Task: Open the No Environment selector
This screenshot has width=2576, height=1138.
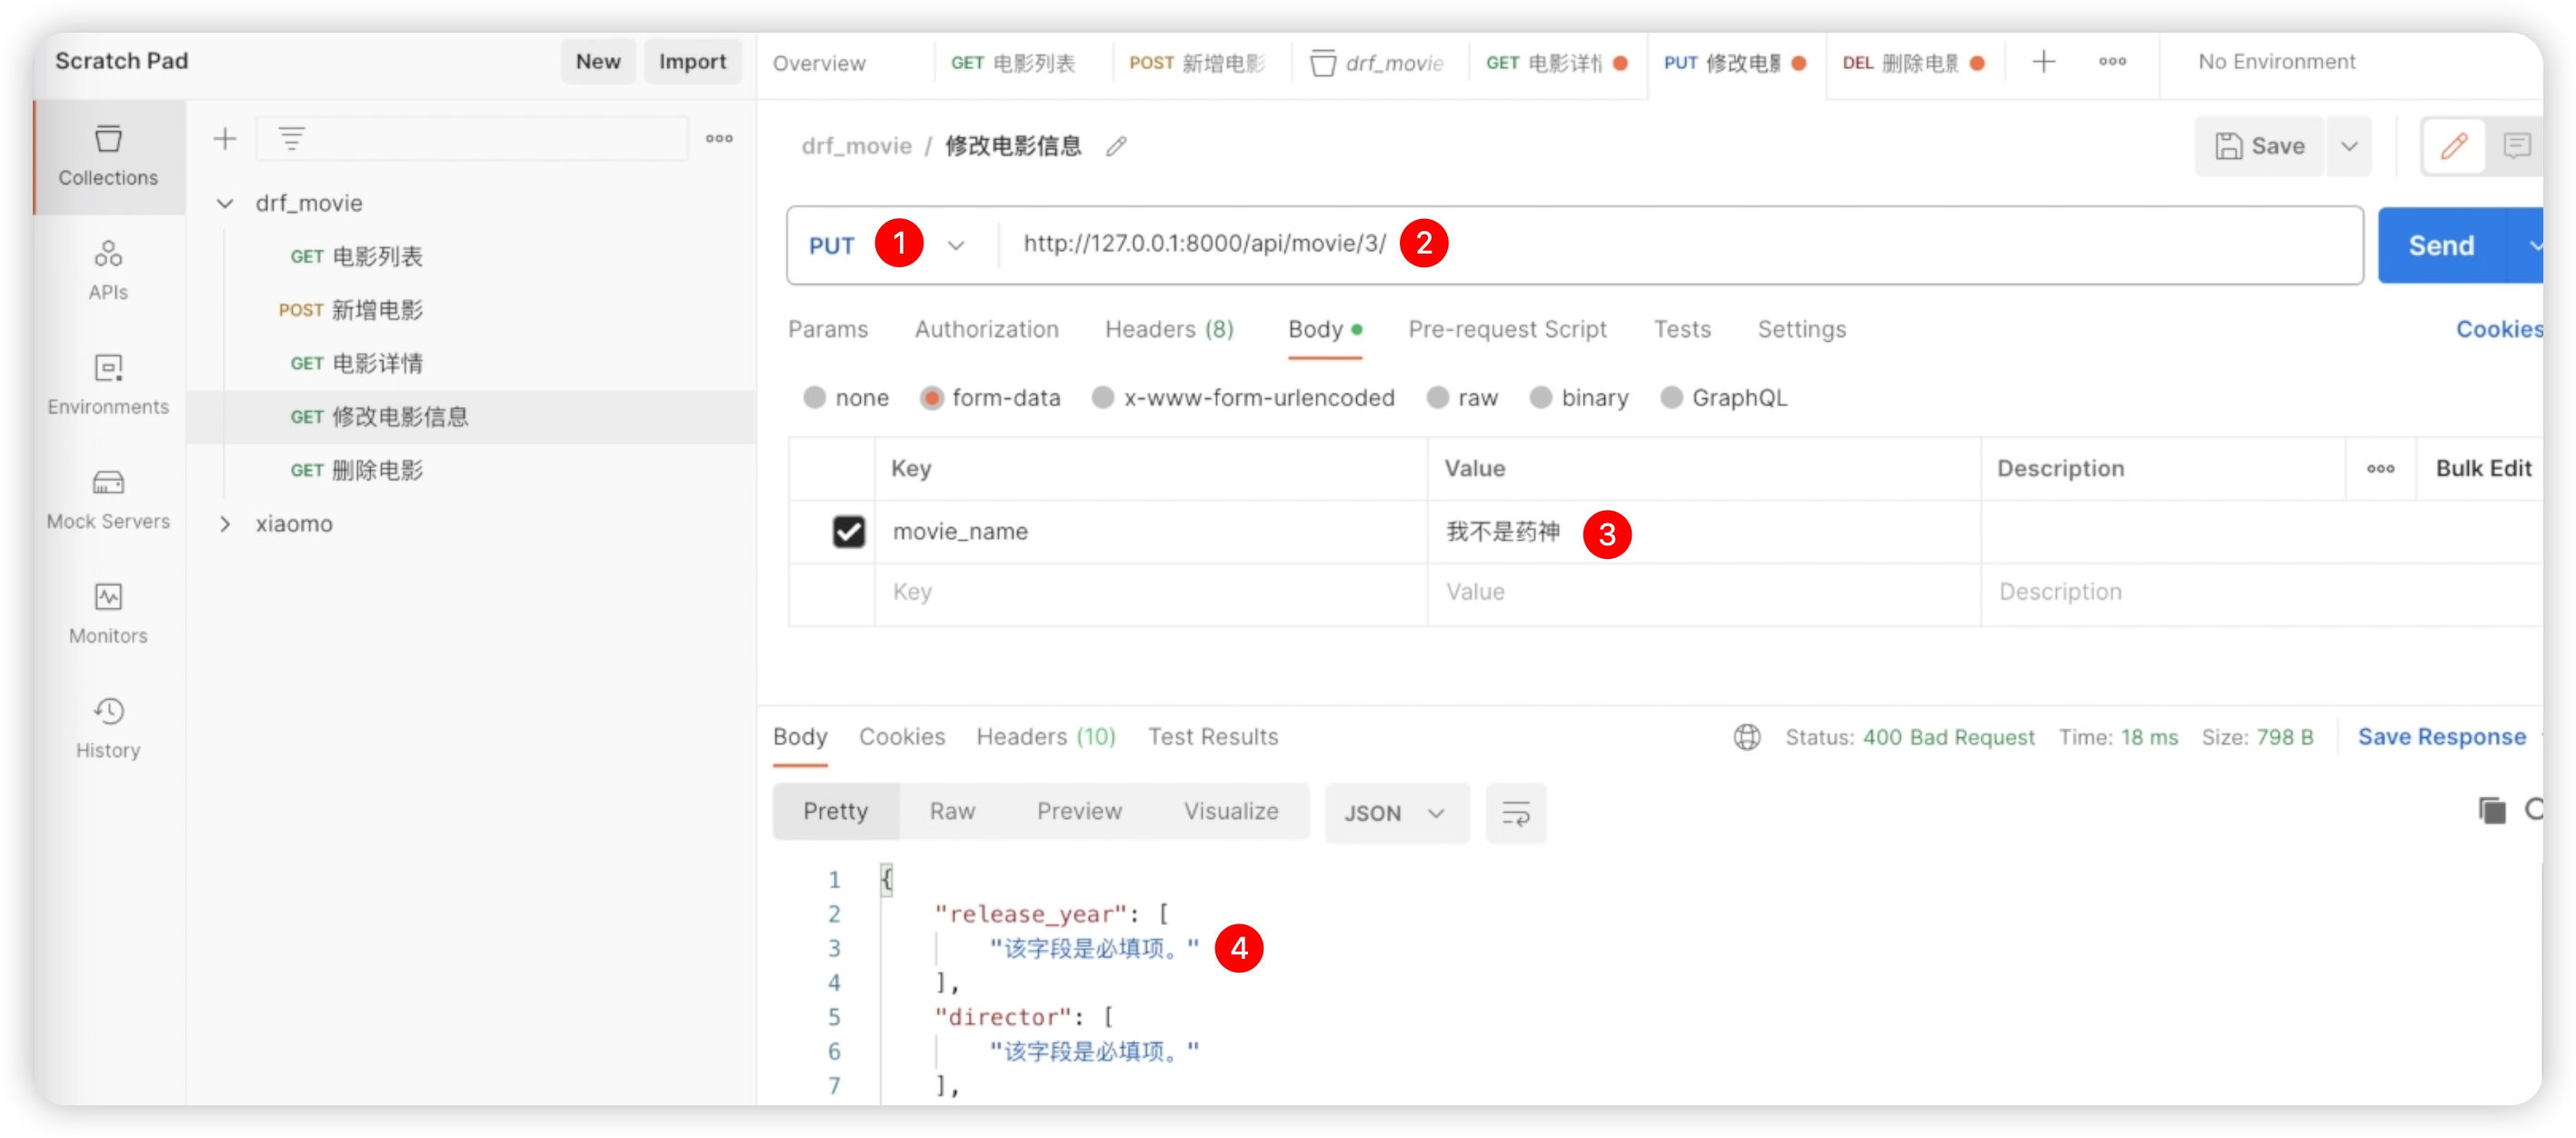Action: tap(2275, 62)
